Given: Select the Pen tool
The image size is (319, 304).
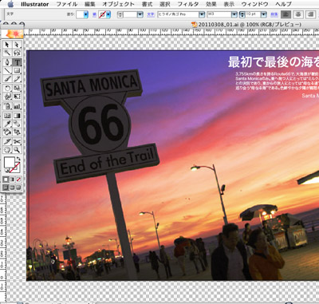Looking at the screenshot, I should (x=7, y=62).
